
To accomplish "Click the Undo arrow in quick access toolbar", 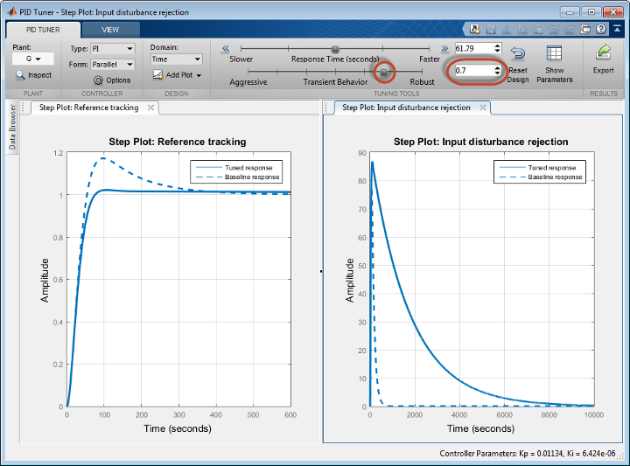I will (554, 30).
